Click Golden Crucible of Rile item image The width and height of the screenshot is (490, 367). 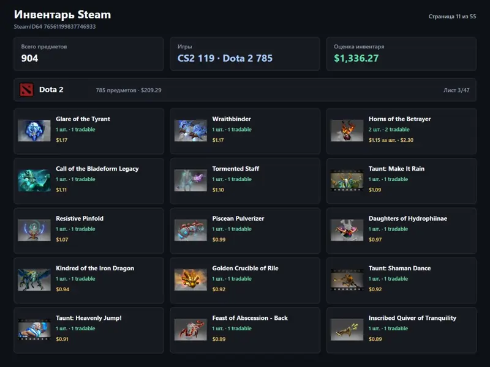190,280
